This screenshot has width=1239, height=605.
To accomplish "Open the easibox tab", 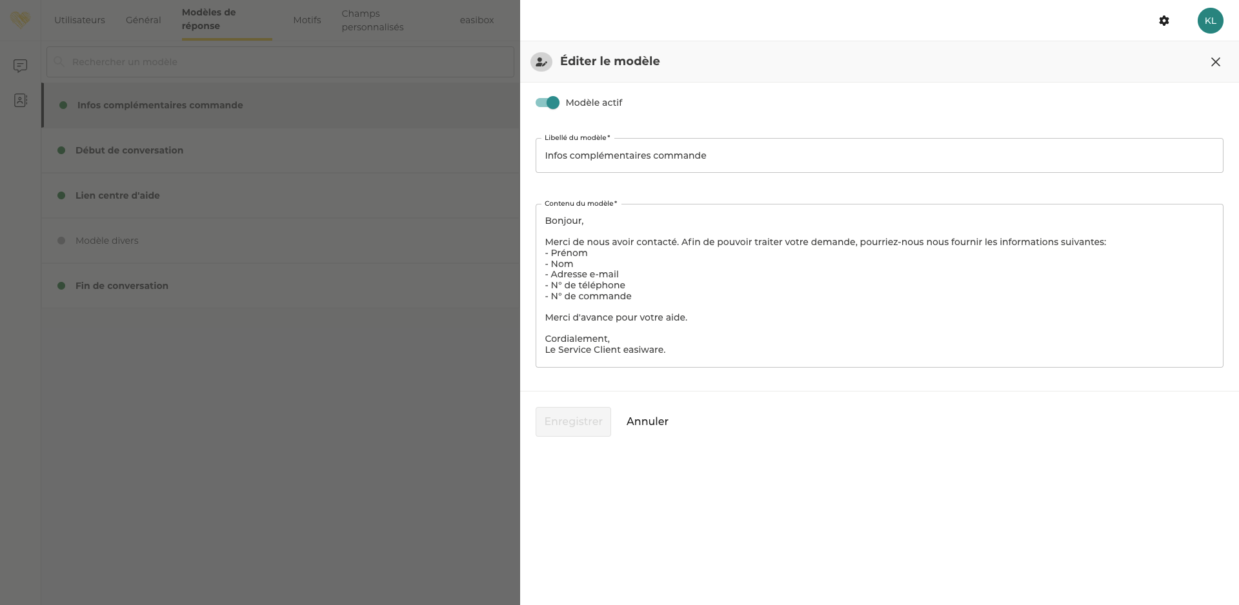I will click(476, 20).
